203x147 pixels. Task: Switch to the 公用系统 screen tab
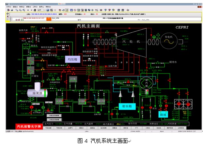click(181, 128)
